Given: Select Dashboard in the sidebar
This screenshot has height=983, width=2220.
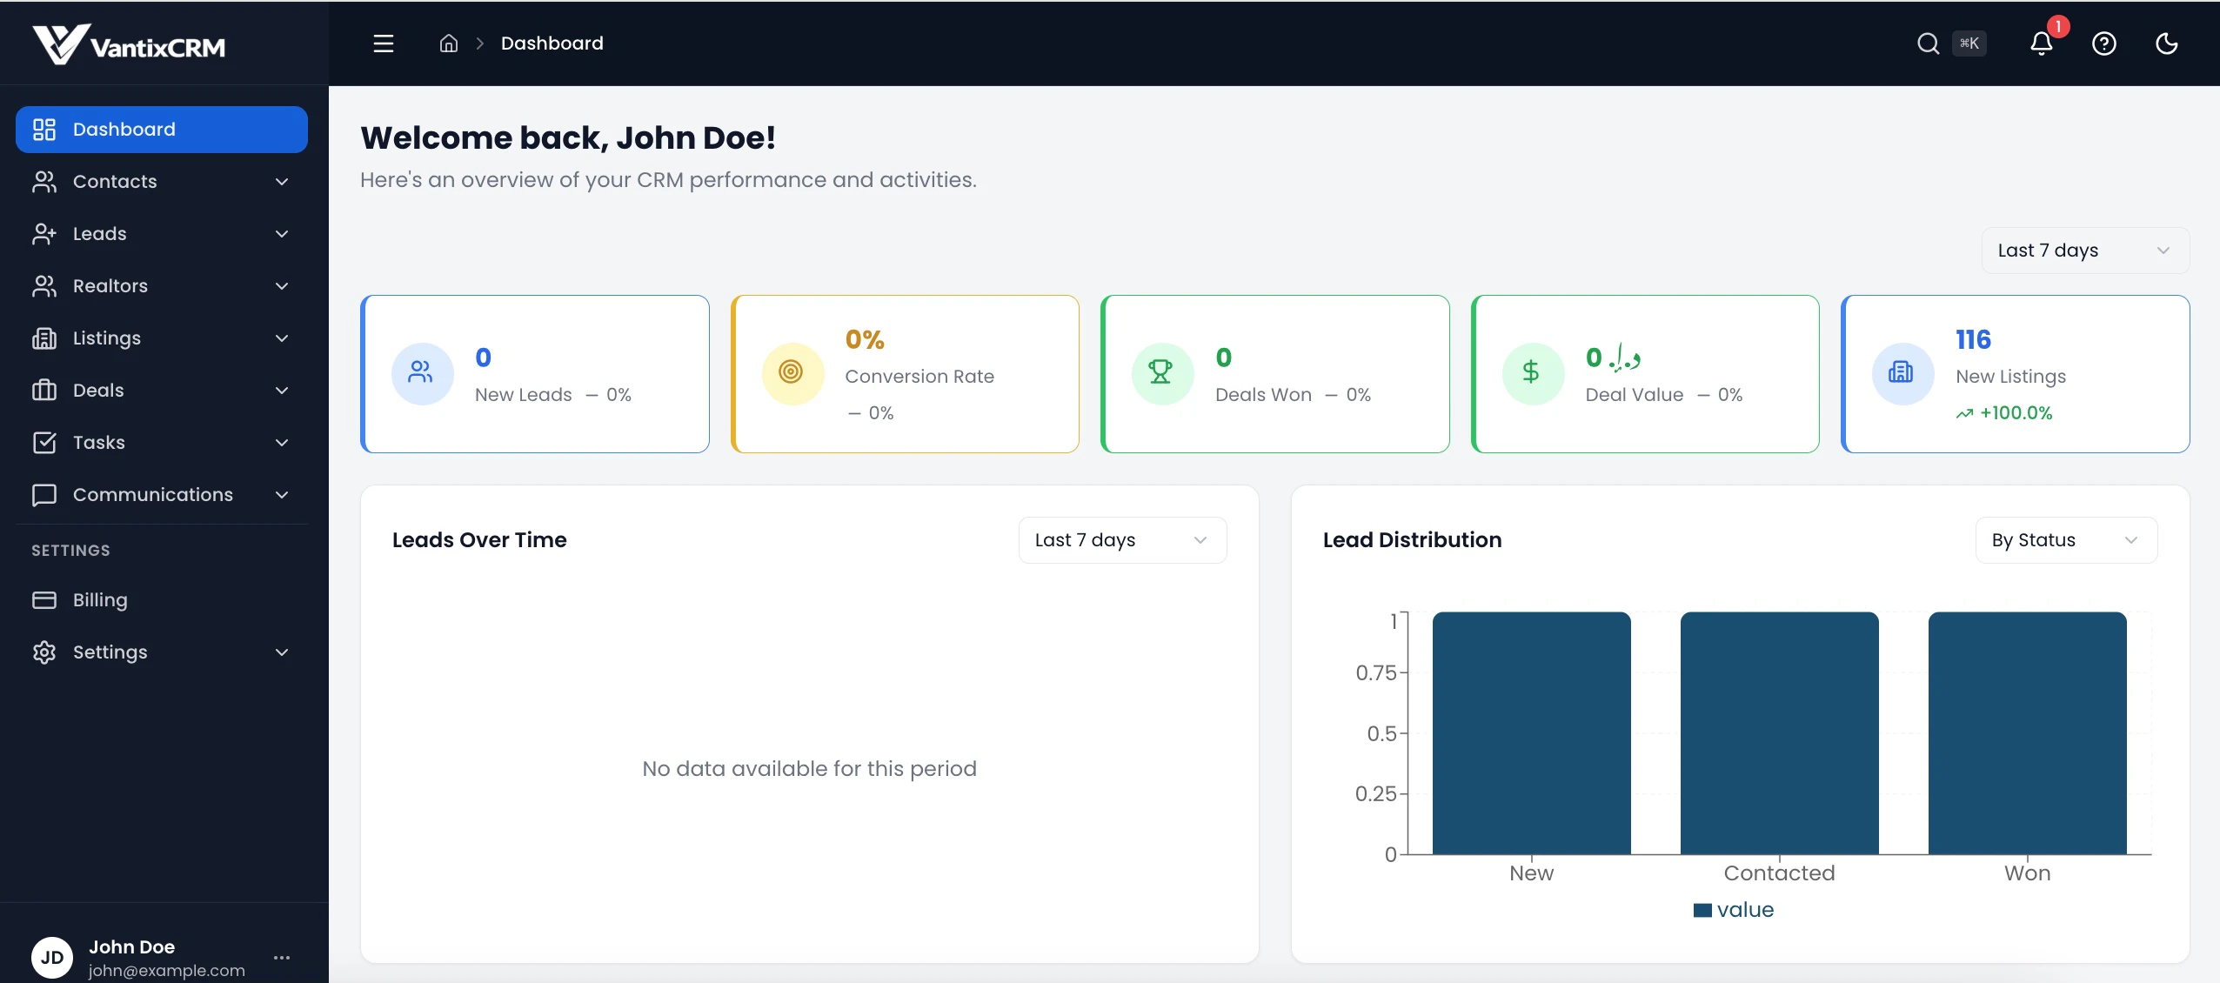Looking at the screenshot, I should [161, 130].
